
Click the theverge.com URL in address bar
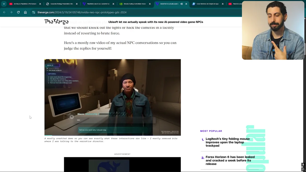[x=82, y=12]
